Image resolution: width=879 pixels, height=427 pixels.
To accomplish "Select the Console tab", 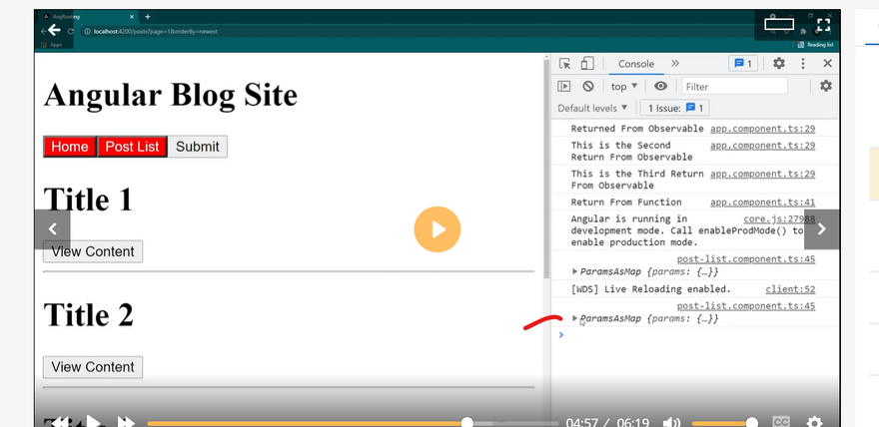I will [x=635, y=64].
